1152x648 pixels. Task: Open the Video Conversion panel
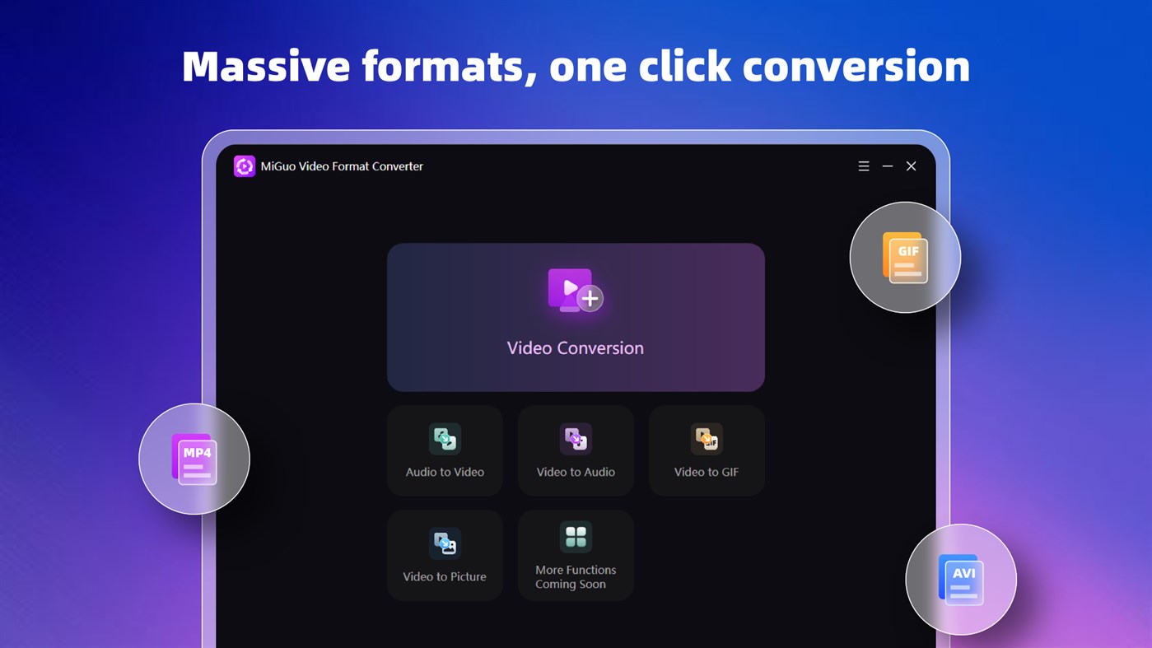[576, 317]
